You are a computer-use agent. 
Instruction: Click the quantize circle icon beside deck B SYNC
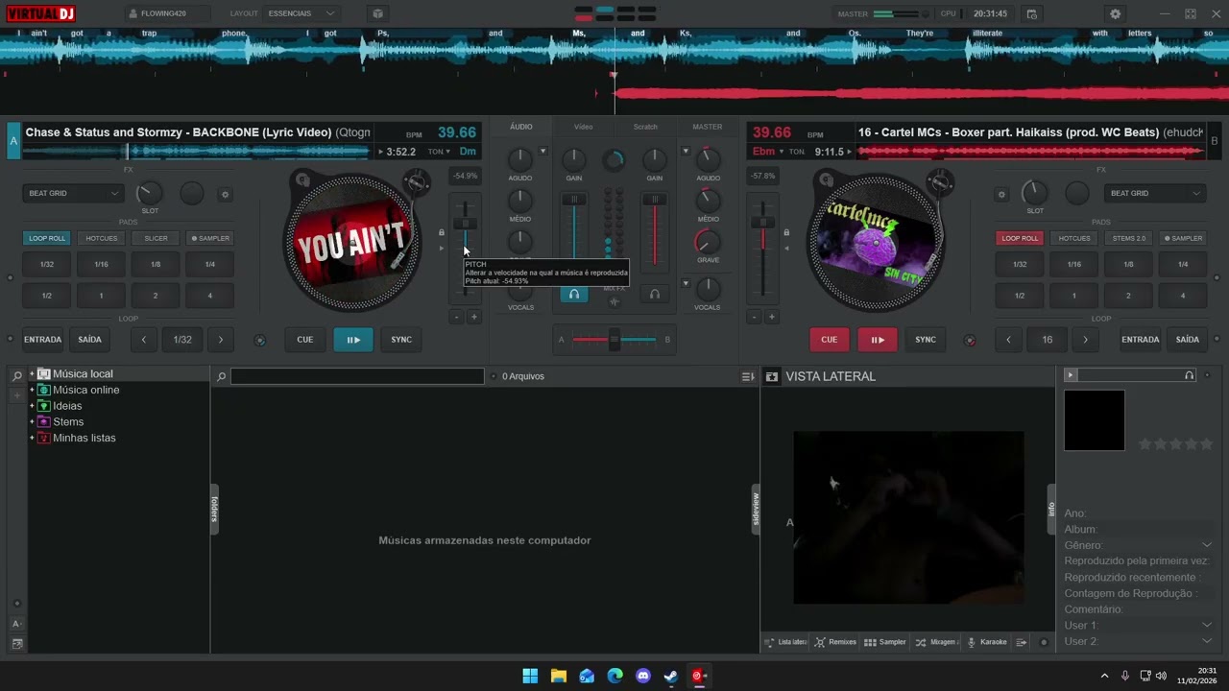point(970,340)
